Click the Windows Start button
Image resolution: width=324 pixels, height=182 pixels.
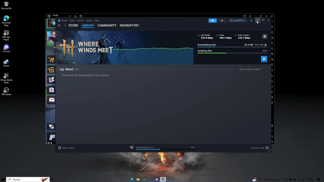pos(3,179)
